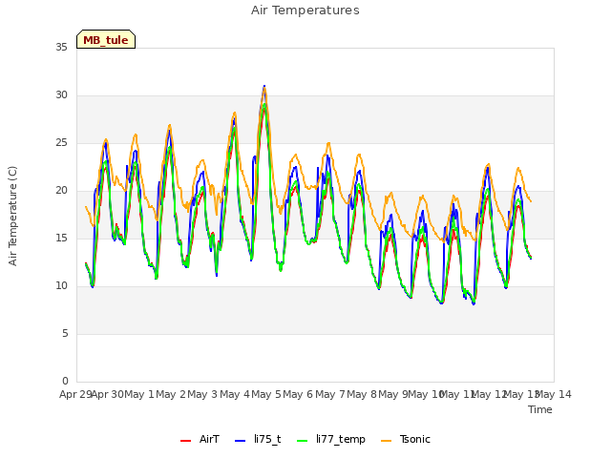Click the orange Tsonic legend swatch

pos(386,441)
